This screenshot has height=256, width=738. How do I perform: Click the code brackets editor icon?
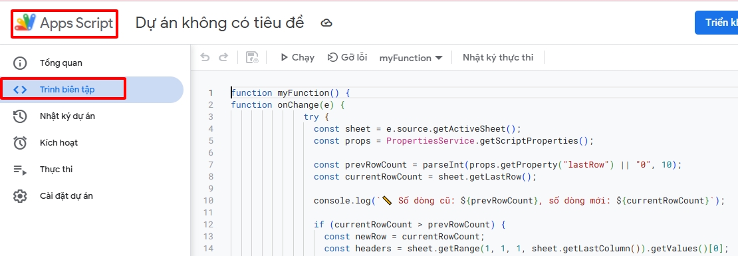point(20,89)
